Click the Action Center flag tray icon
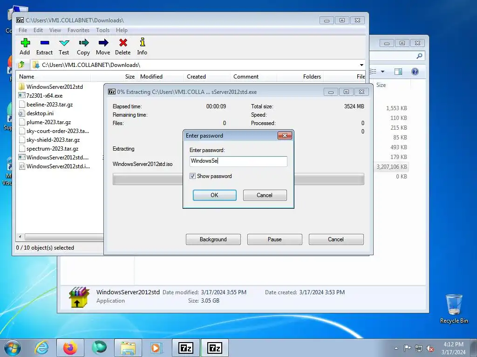 (407, 348)
